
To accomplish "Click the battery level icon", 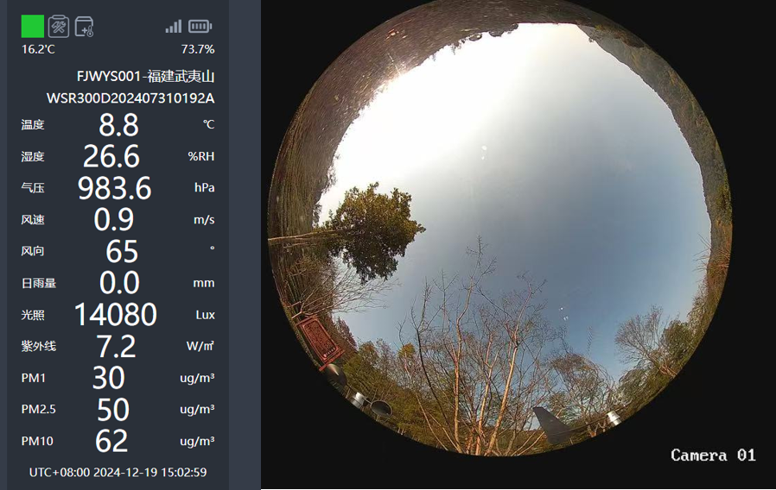I will pos(200,26).
